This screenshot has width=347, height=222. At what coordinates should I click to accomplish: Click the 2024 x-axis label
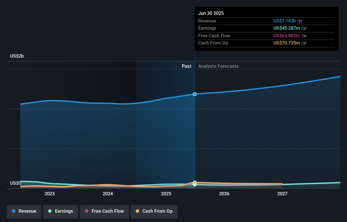pos(108,194)
